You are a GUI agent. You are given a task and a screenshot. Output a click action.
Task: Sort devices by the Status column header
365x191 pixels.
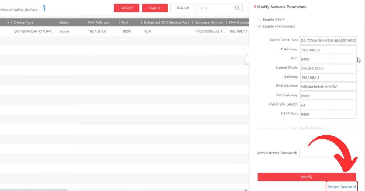click(x=64, y=22)
